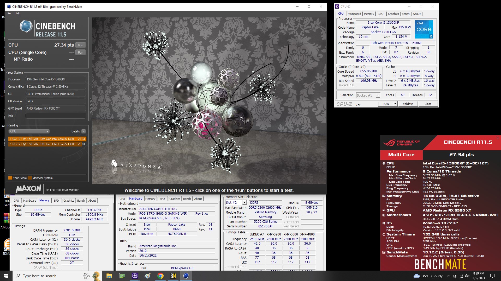The width and height of the screenshot is (501, 281).
Task: Click the Intel Core i5 logo badge
Action: tap(424, 29)
